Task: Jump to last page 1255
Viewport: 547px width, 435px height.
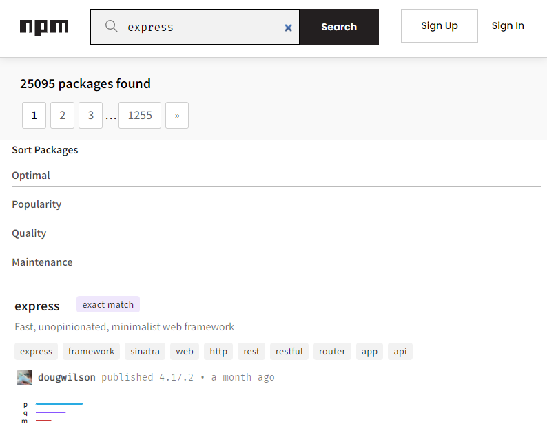Action: 140,116
